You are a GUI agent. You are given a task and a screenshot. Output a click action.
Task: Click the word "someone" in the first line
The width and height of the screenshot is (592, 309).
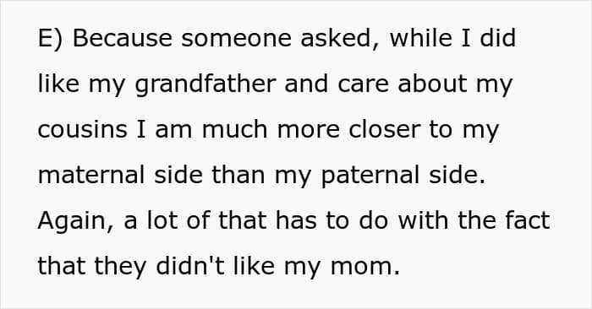pos(236,40)
